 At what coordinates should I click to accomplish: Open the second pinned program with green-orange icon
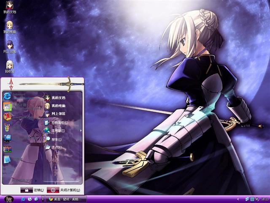(7, 107)
